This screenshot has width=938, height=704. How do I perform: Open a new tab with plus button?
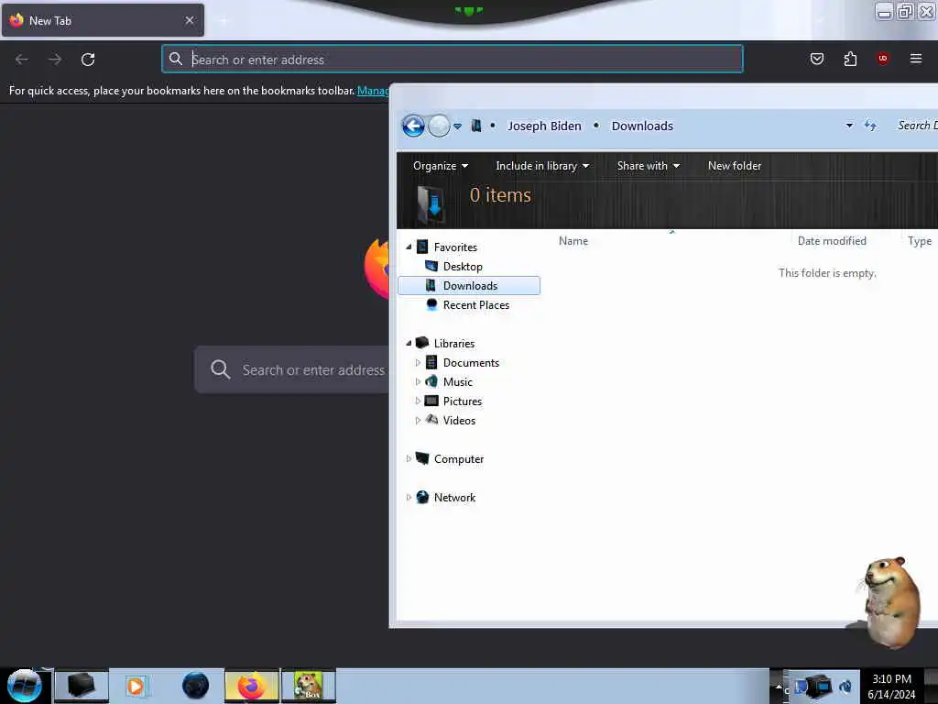coord(224,21)
